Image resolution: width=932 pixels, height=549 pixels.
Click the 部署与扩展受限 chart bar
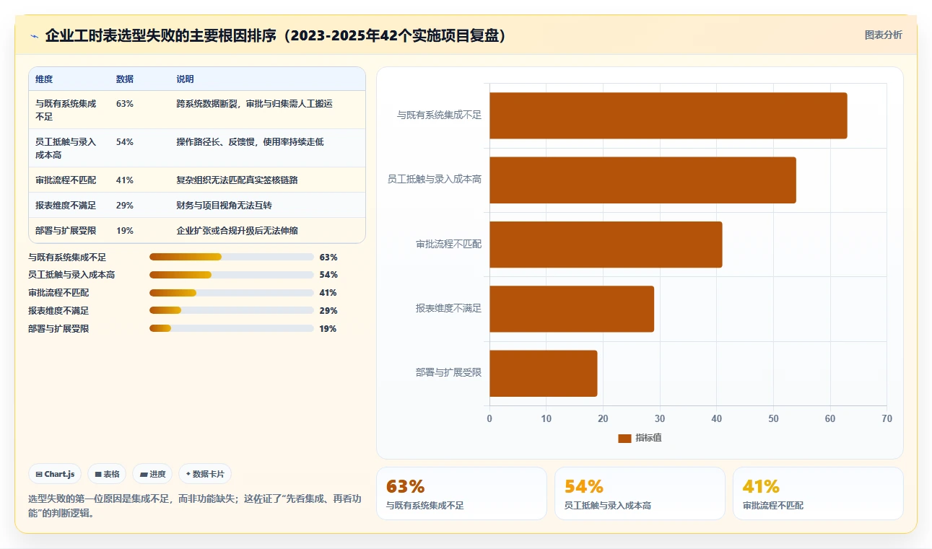[x=544, y=373]
